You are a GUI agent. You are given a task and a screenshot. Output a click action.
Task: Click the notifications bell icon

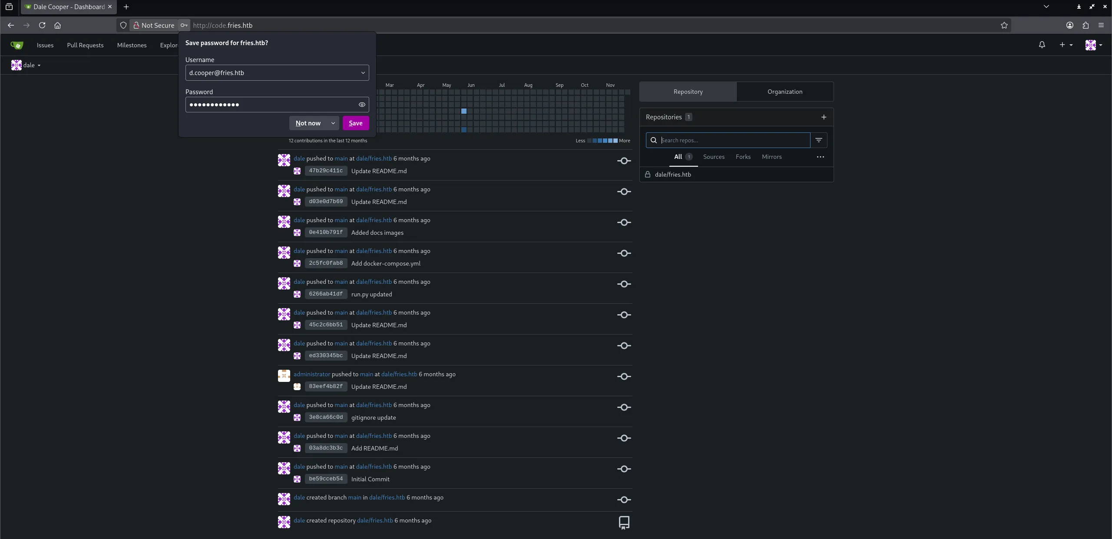click(1042, 45)
